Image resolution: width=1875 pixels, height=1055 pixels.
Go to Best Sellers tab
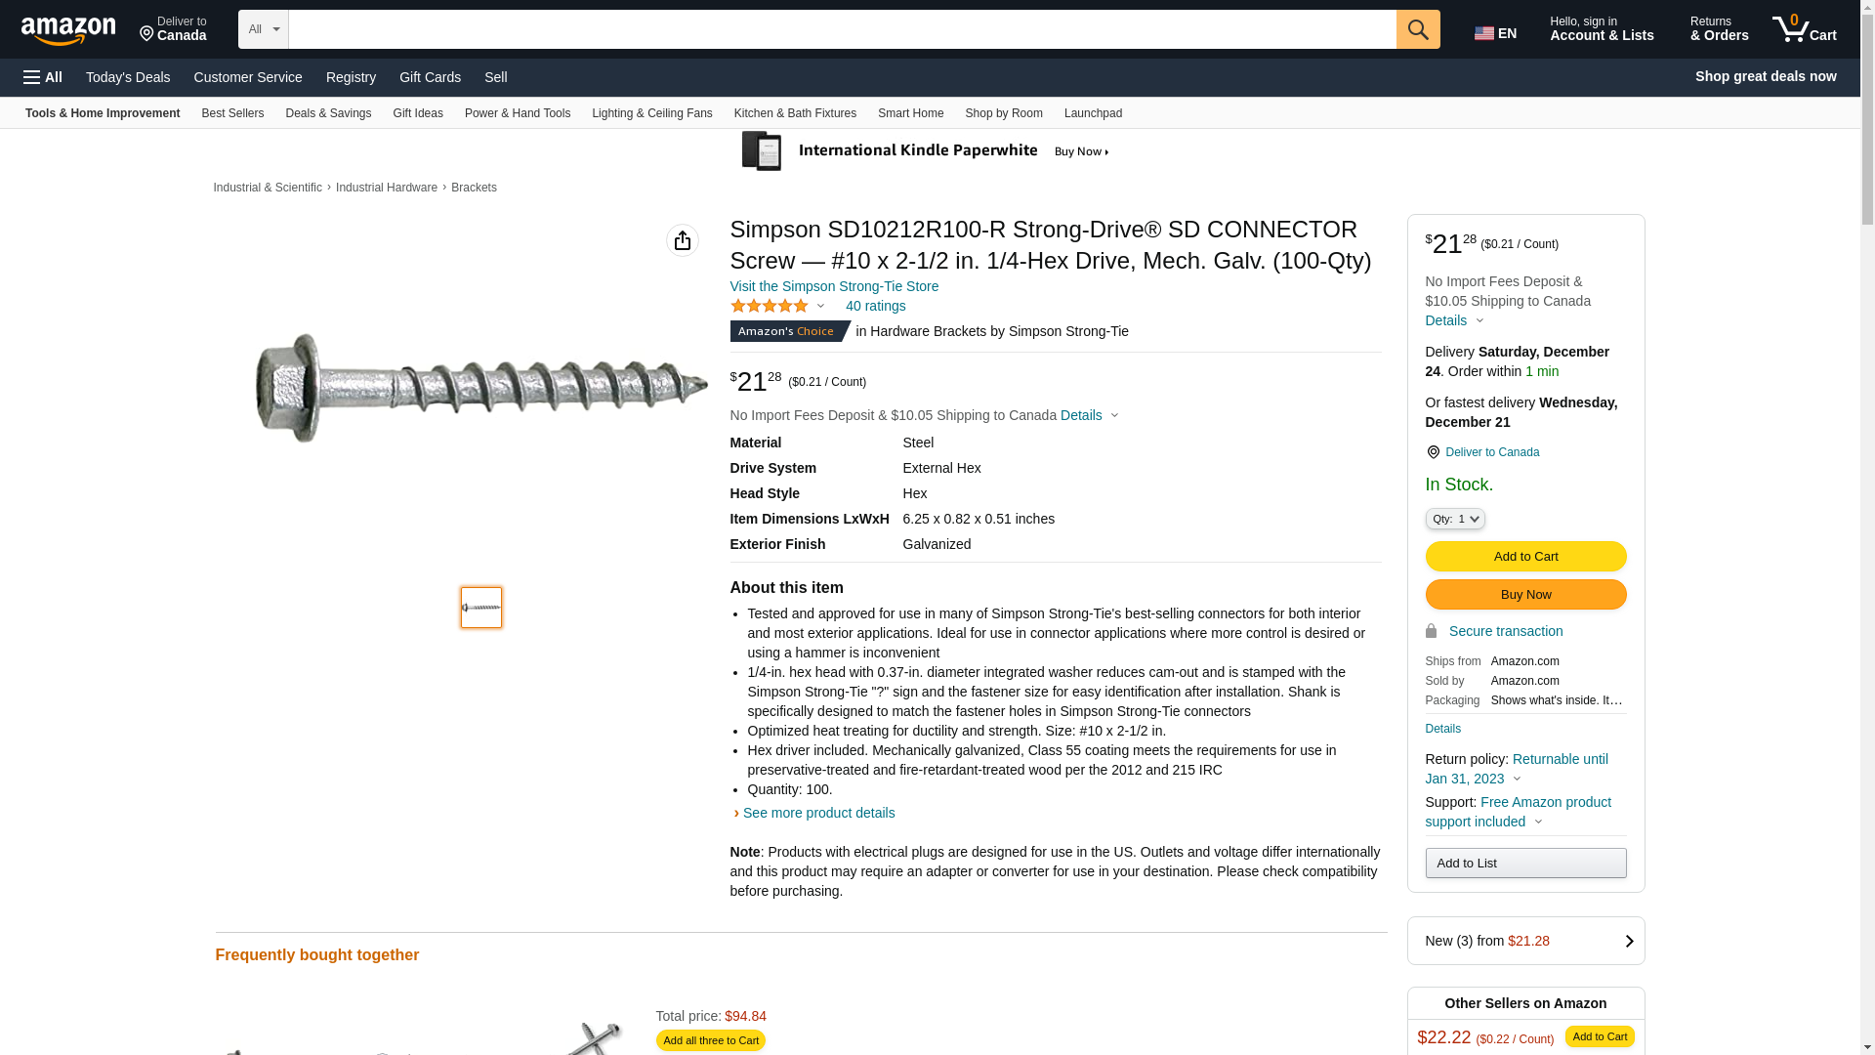pyautogui.click(x=232, y=113)
